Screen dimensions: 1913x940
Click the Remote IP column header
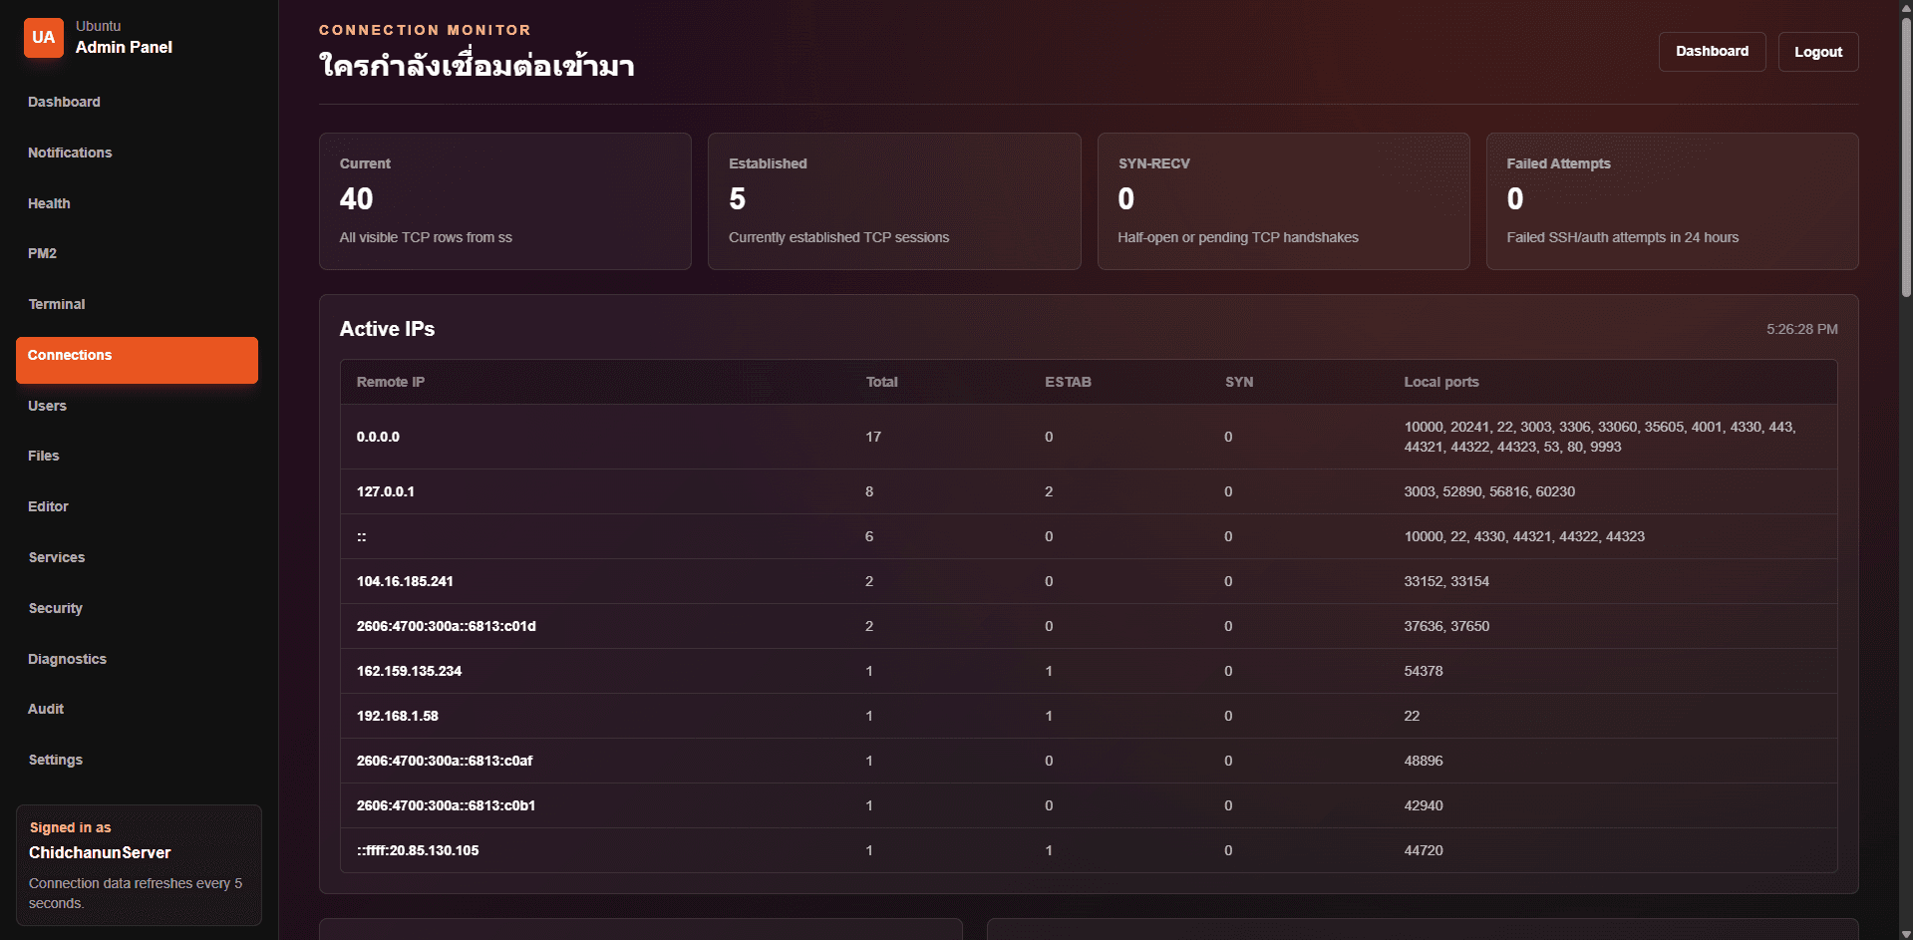click(391, 382)
